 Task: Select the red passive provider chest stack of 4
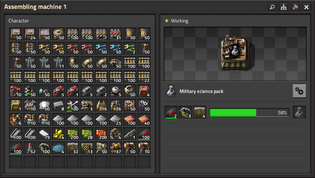[x=144, y=91]
